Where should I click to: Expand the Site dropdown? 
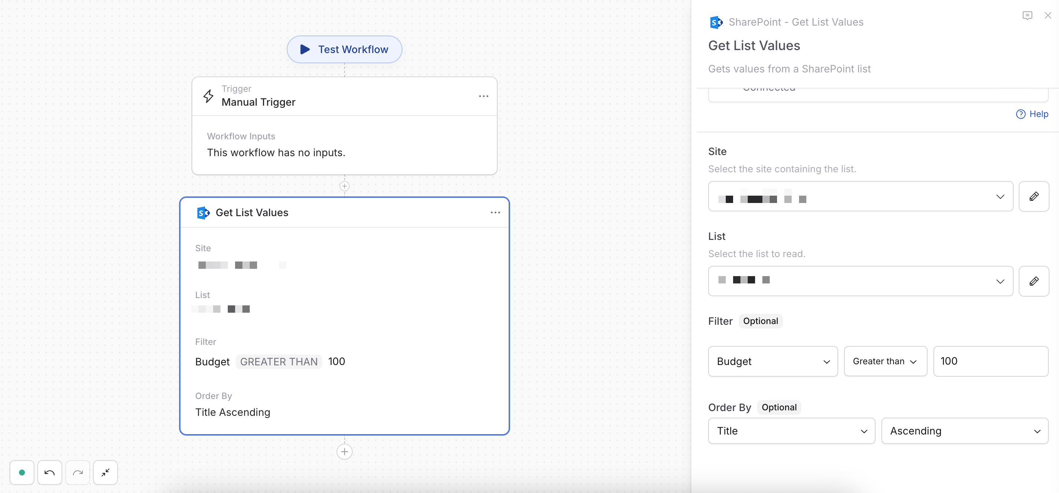[x=861, y=197]
